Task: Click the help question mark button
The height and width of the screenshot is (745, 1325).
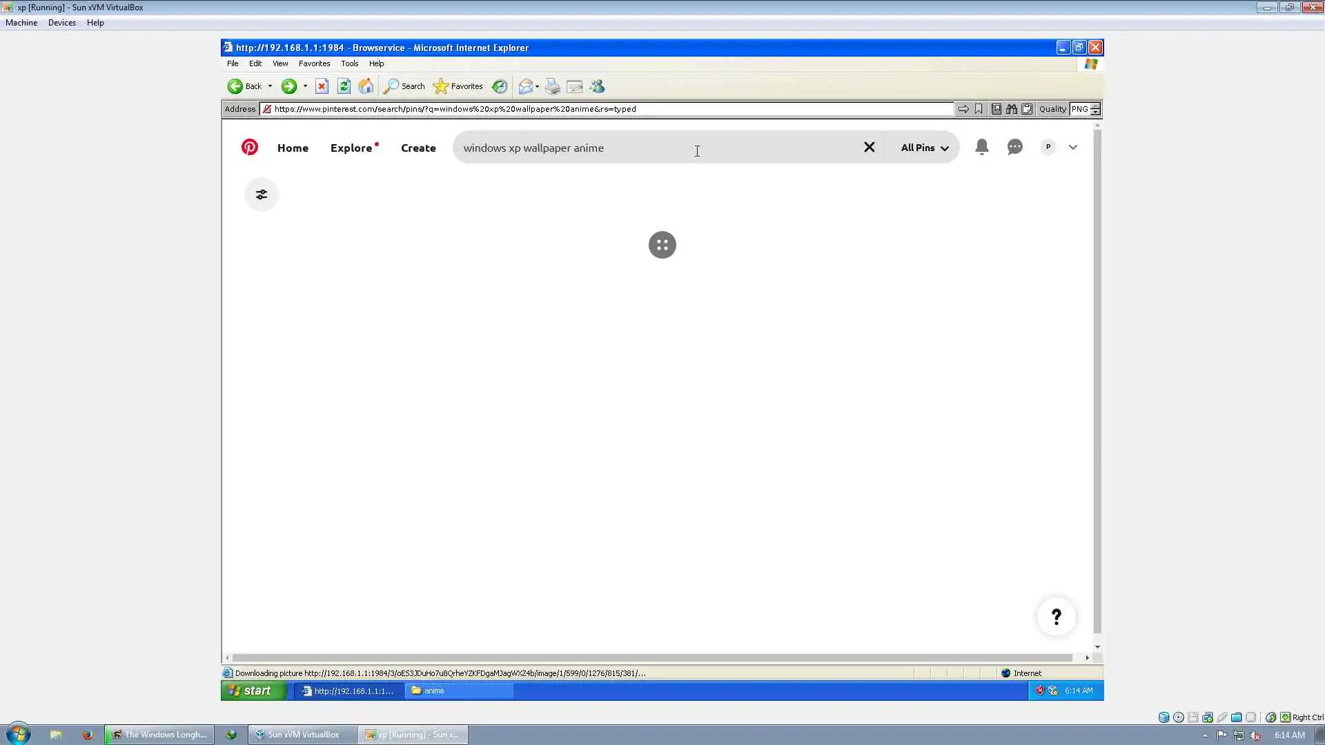Action: click(1056, 617)
